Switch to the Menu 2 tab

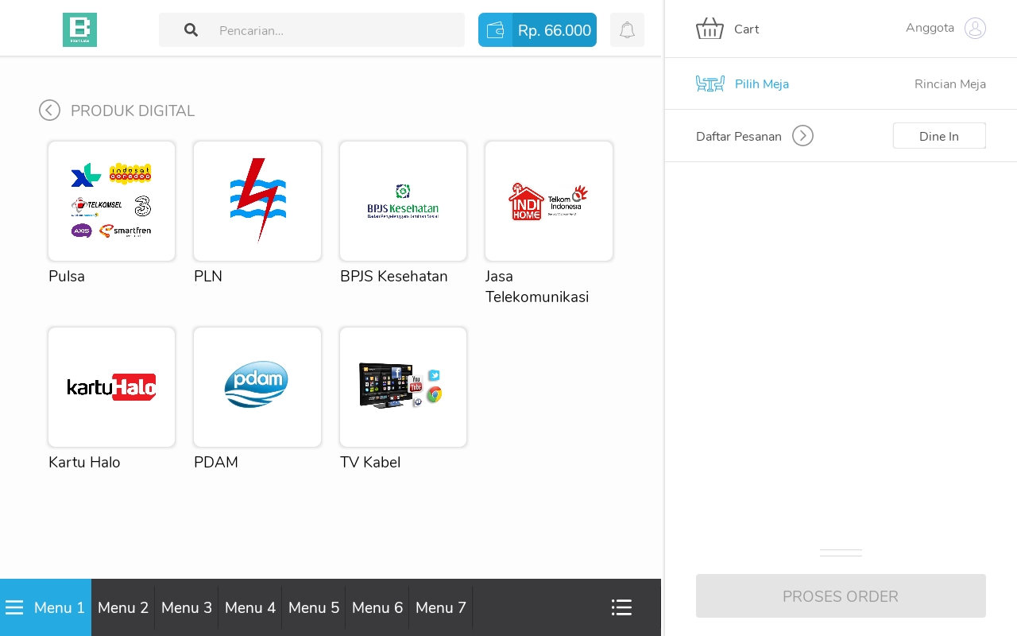tap(123, 607)
